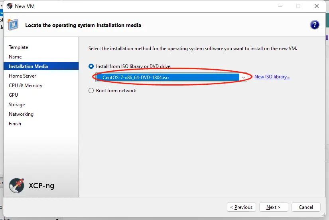Click the 'Select the installation method' instruction text
Screen dimensions: 329x220
tap(193, 49)
